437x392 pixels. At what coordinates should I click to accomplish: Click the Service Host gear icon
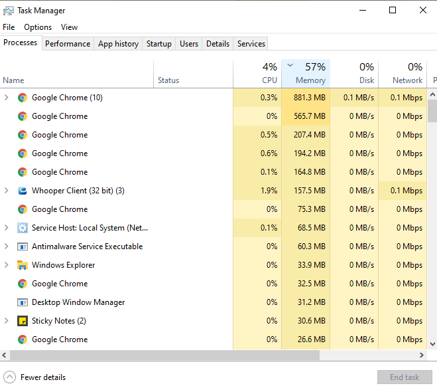23,228
